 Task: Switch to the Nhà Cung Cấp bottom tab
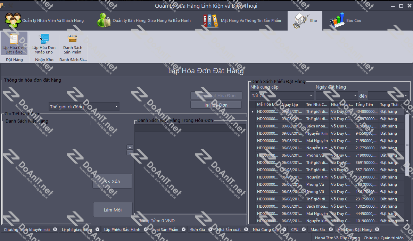265,230
